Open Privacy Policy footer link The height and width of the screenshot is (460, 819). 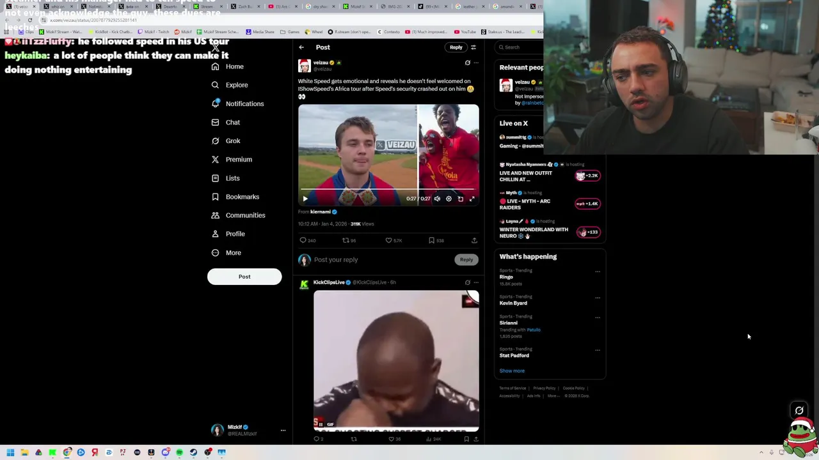click(545, 388)
